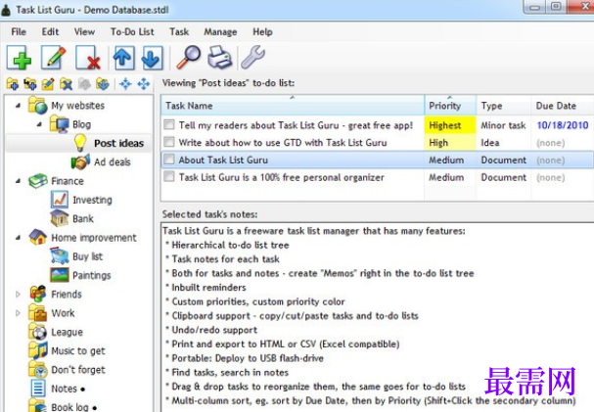Image resolution: width=594 pixels, height=412 pixels.
Task: Select the Ad deals handshake icon
Action: click(x=80, y=162)
